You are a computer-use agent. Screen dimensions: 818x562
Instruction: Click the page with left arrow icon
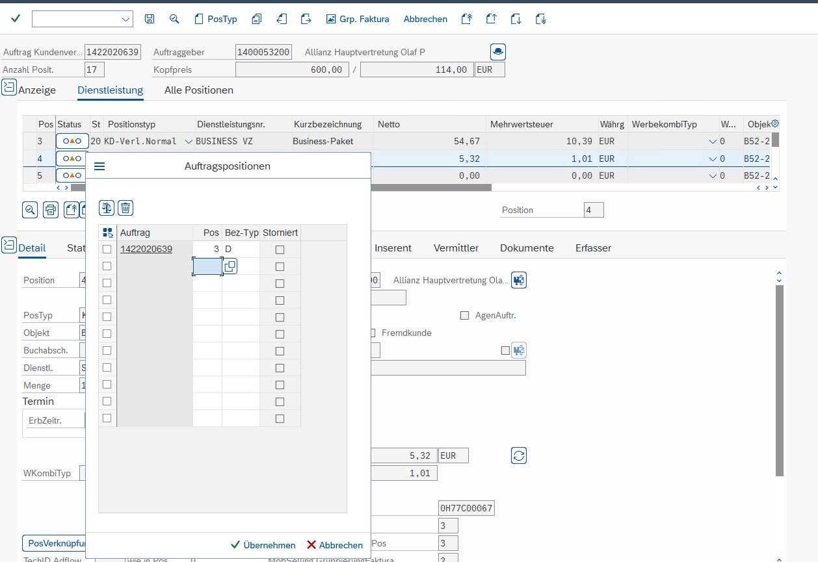click(x=282, y=19)
